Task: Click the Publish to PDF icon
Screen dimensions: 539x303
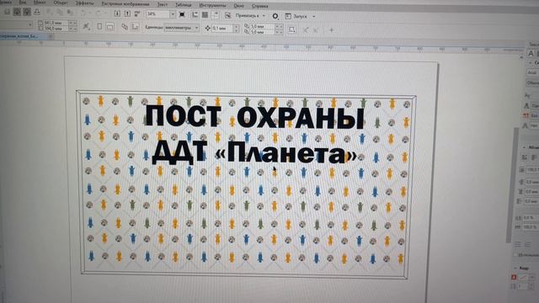Action: pos(137,13)
